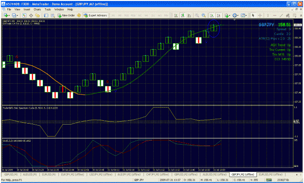304x183 pixels.
Task: Switch to the AUDUSD,M1 chart tab
Action: pyautogui.click(x=30, y=174)
